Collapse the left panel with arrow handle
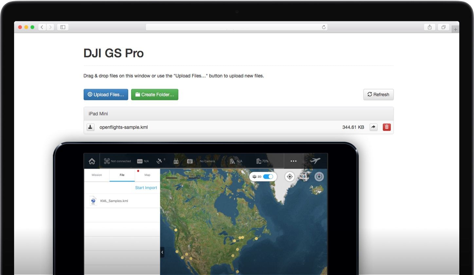Viewport: 474px width, 275px height. (162, 252)
